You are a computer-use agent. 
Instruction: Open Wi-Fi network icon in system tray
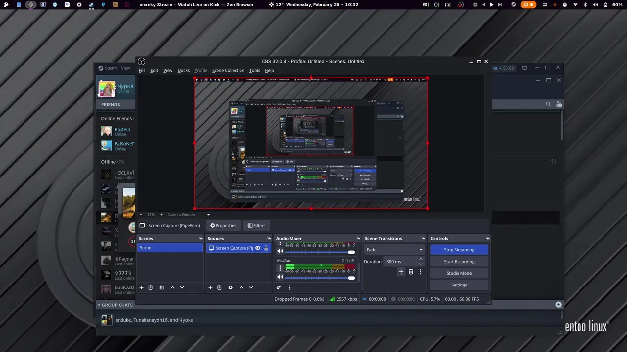[575, 5]
